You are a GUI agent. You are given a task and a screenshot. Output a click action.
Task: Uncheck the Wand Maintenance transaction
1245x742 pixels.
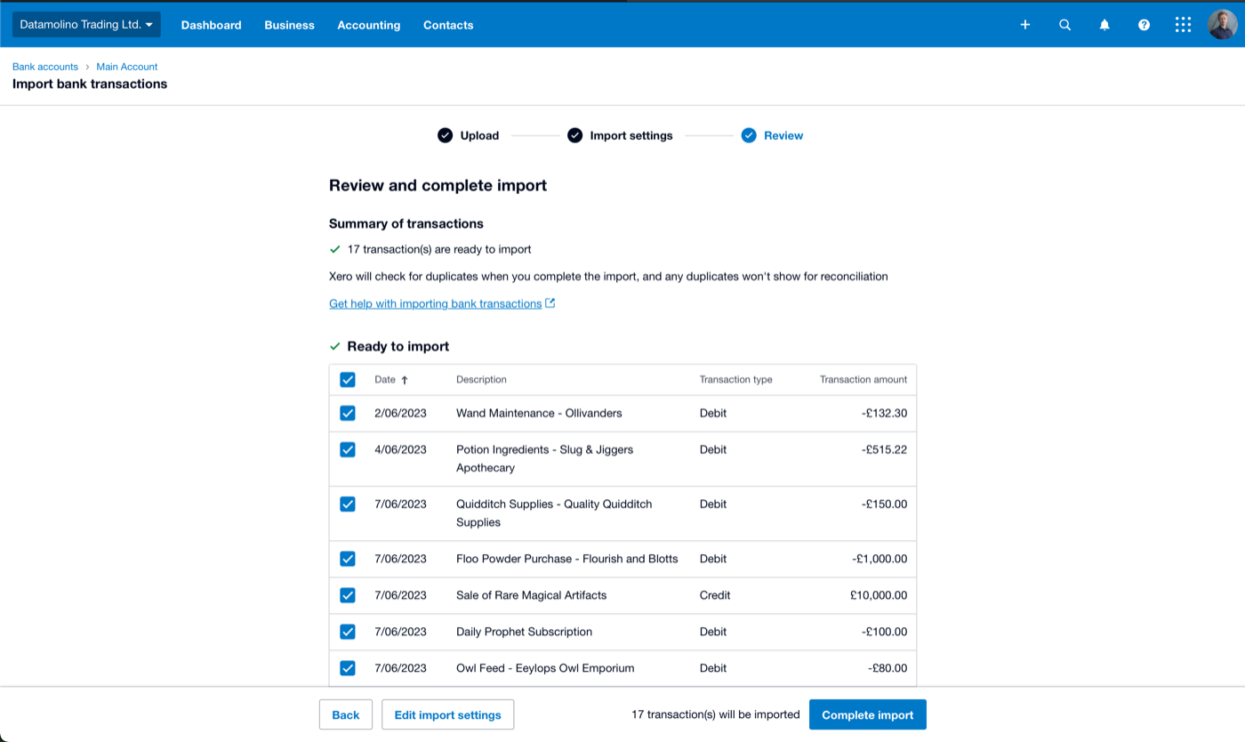[x=348, y=413]
